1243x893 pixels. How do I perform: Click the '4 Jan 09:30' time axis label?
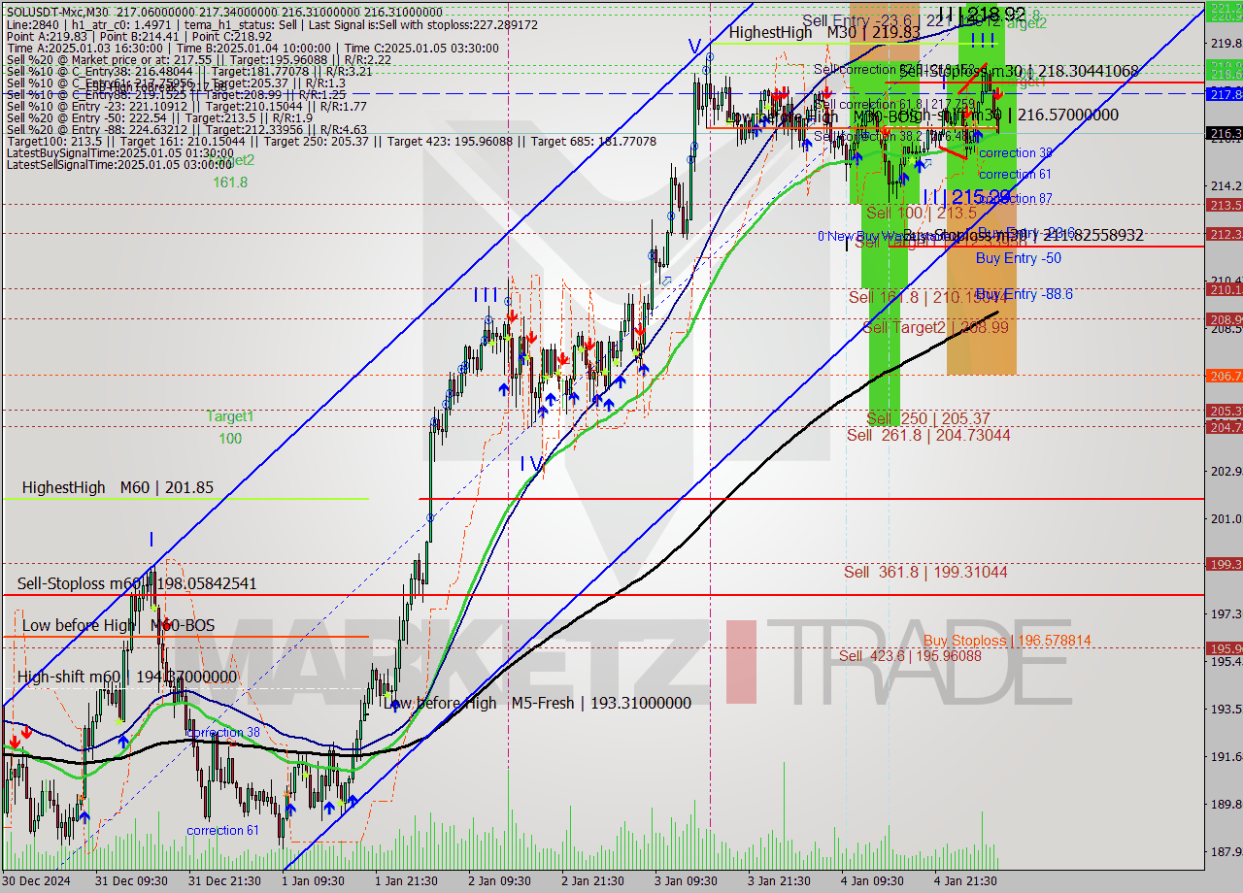[x=872, y=881]
